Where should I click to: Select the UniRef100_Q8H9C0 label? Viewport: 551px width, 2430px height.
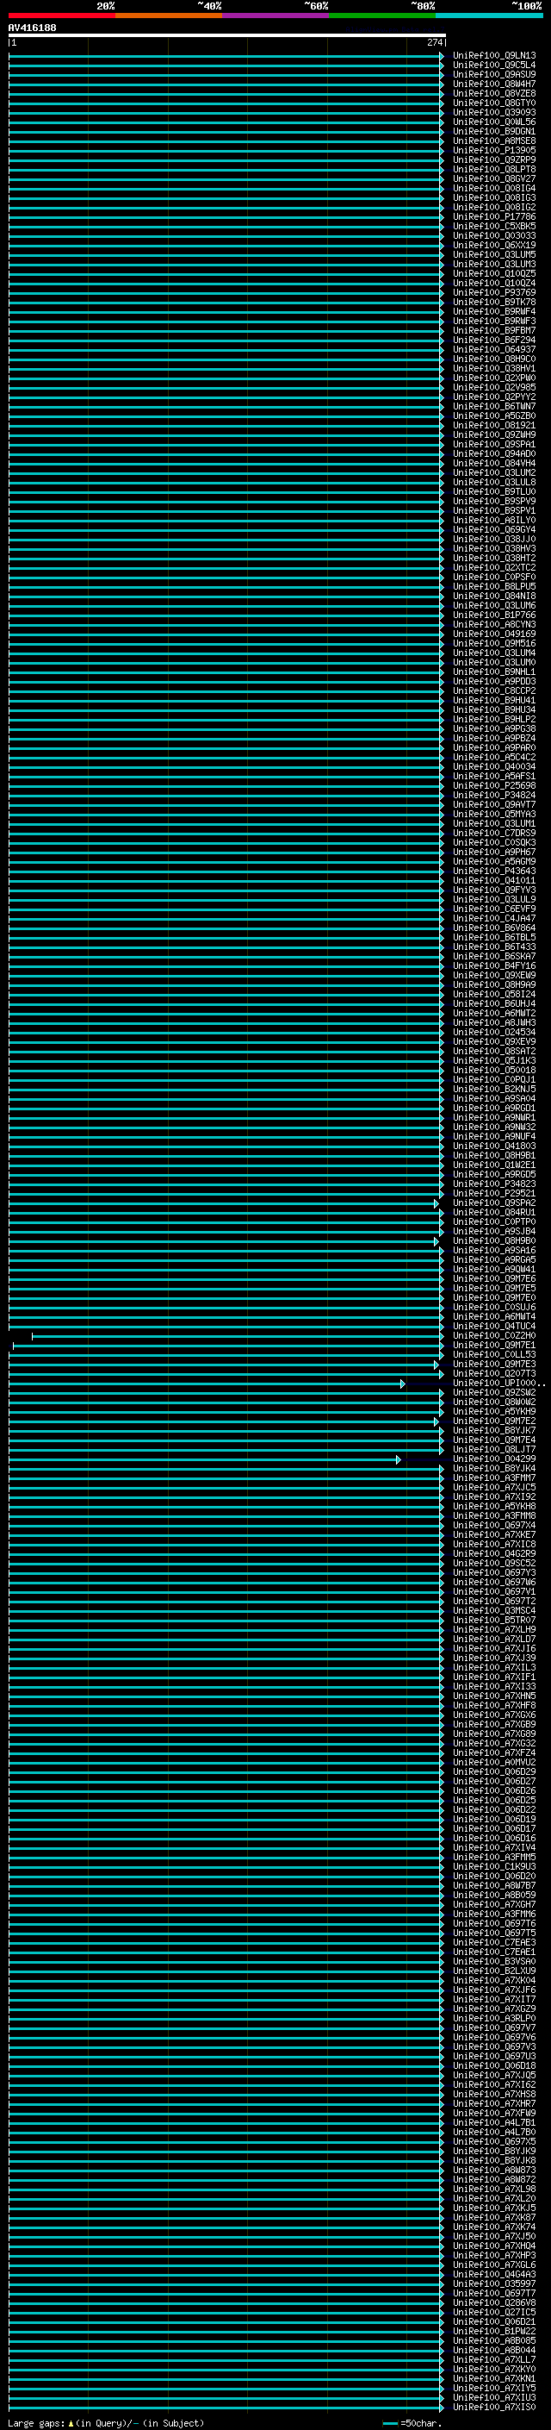493,359
